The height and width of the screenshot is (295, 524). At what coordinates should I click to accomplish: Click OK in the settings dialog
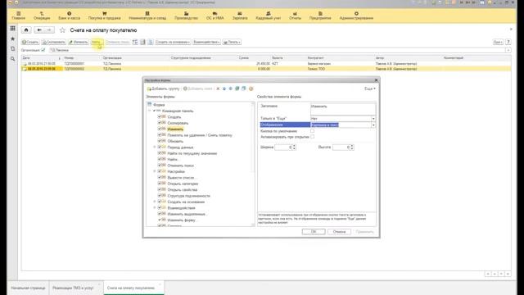[314, 231]
